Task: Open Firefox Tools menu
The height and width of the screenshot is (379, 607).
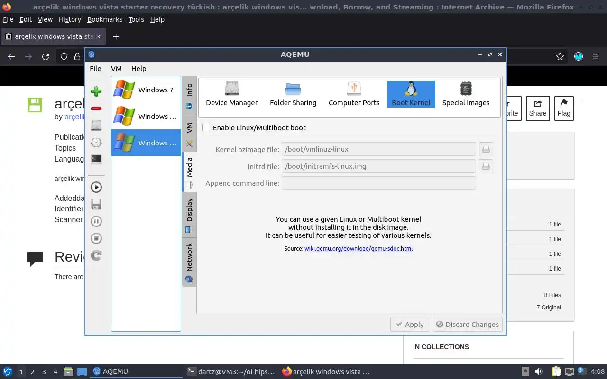Action: (x=136, y=19)
